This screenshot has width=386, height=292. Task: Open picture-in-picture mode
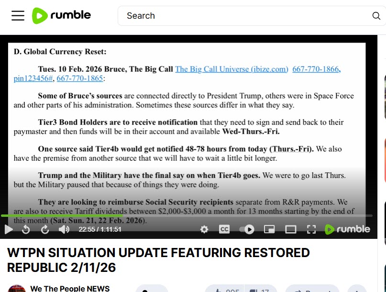pyautogui.click(x=269, y=229)
